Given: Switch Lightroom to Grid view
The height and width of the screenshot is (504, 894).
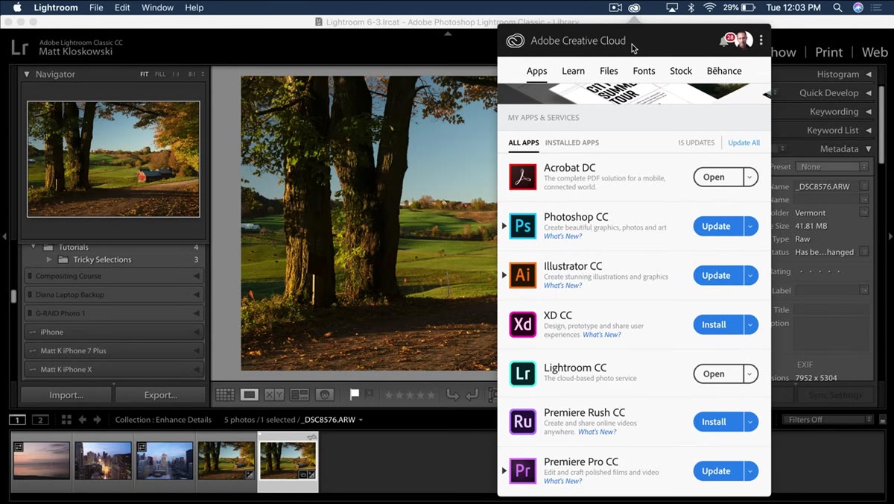Looking at the screenshot, I should click(225, 394).
